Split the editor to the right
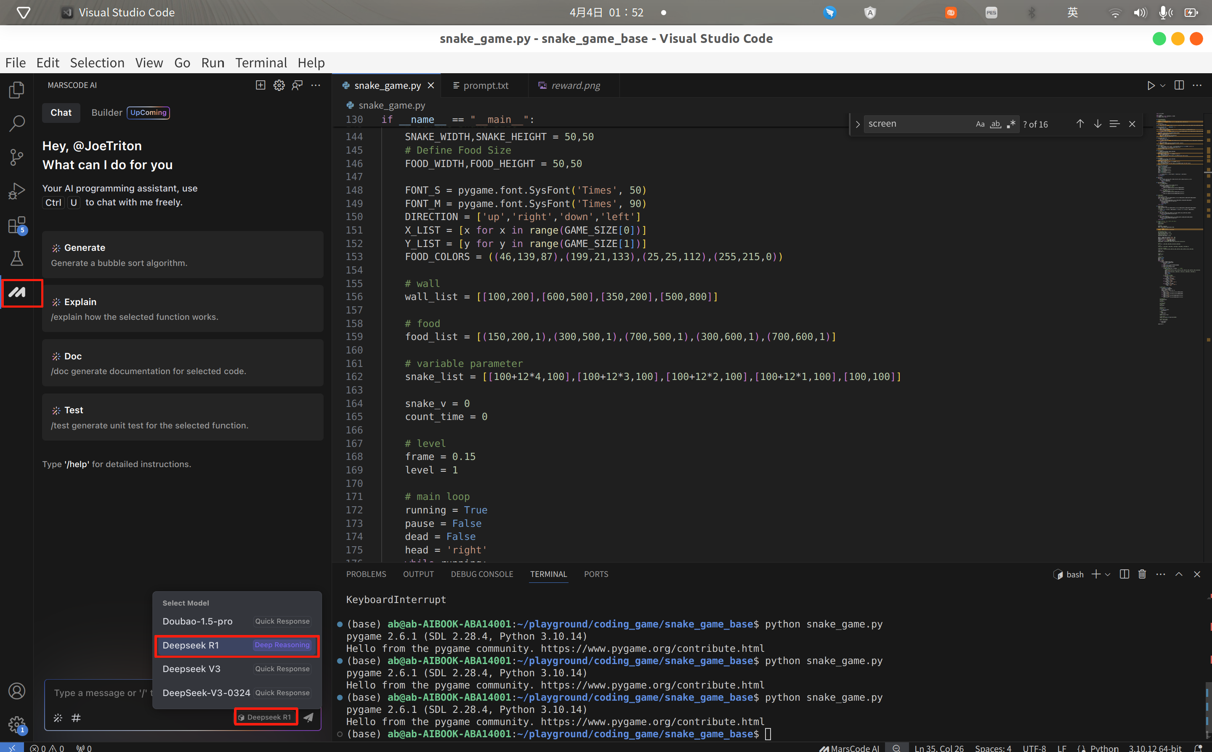This screenshot has height=752, width=1212. pyautogui.click(x=1179, y=85)
